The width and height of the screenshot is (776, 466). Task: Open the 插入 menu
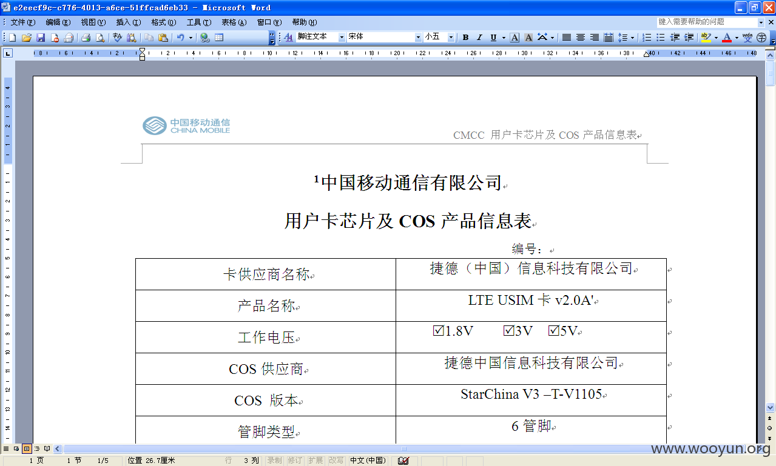pyautogui.click(x=128, y=22)
